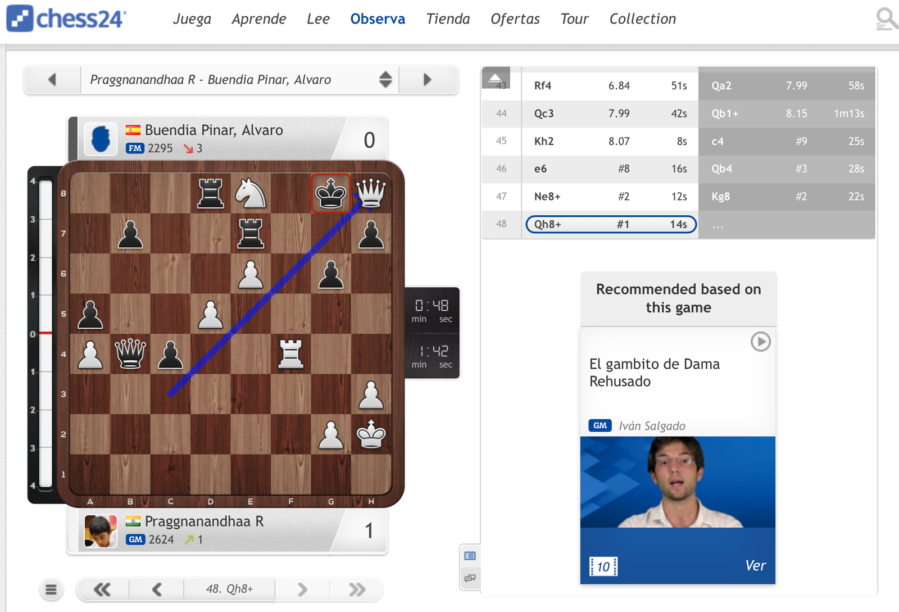Click author name Iván Salgado
Image resolution: width=899 pixels, height=612 pixels.
pos(652,426)
